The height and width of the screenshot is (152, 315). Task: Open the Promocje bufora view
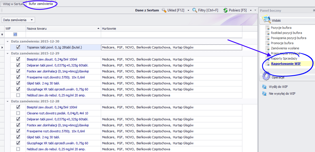coord(282,43)
